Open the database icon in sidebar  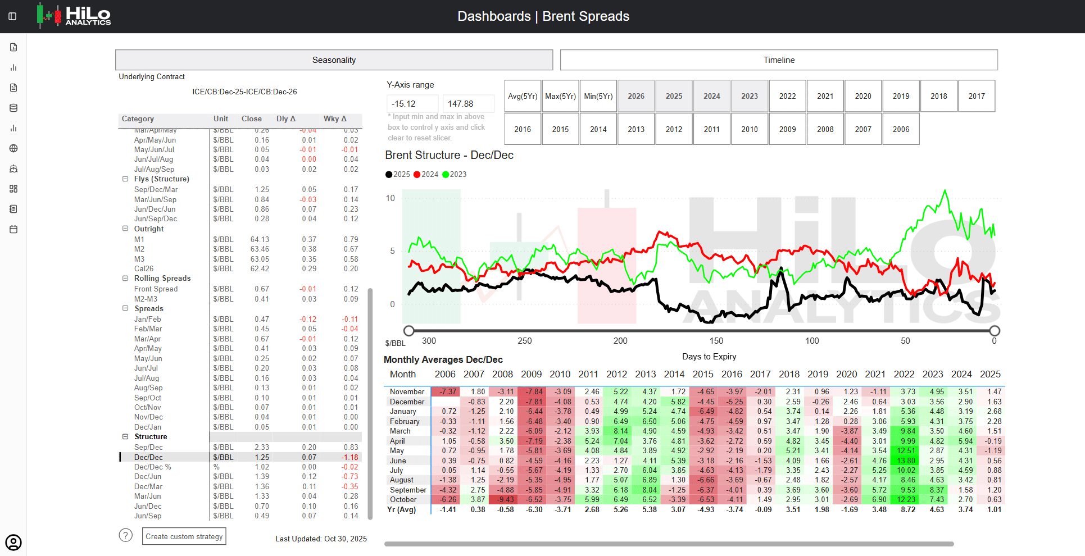click(x=13, y=108)
